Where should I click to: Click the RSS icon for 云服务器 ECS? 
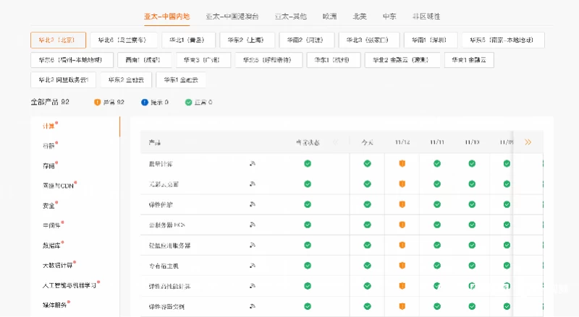click(253, 225)
